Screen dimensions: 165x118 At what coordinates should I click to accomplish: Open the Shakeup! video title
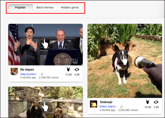[x=106, y=102]
